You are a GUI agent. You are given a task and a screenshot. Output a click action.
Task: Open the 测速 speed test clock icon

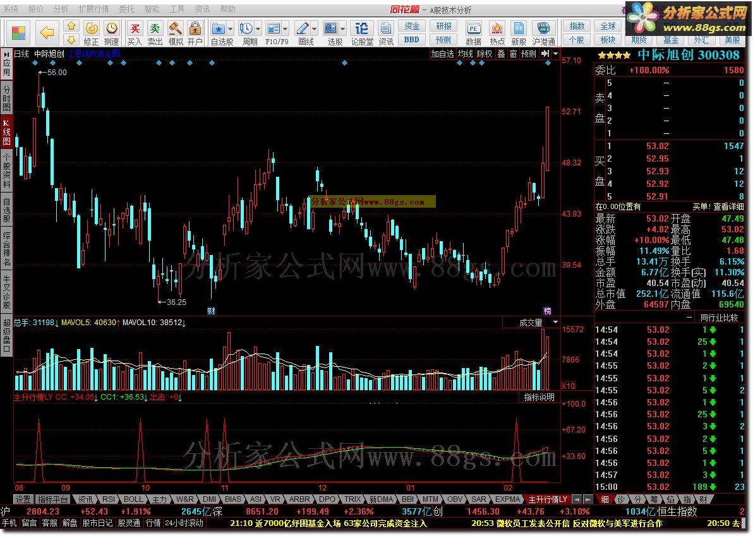pos(111,28)
